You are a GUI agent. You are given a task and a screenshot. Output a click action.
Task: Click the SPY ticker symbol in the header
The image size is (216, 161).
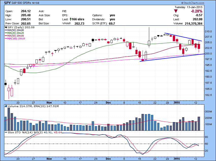[x=7, y=3]
